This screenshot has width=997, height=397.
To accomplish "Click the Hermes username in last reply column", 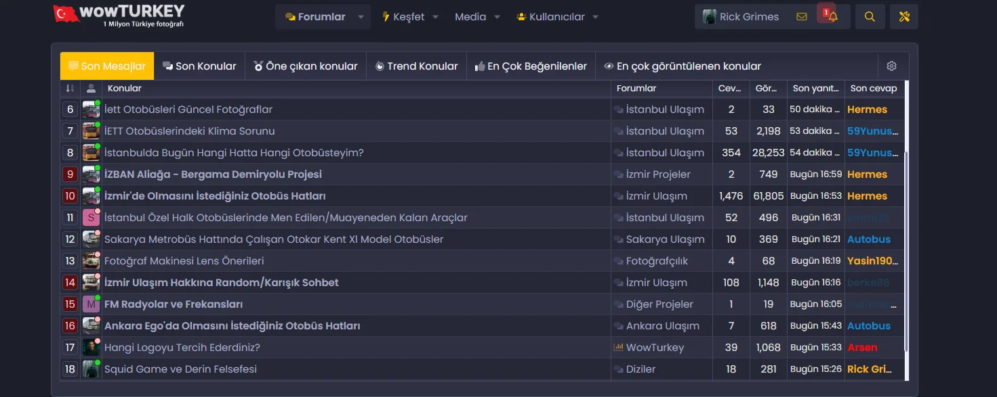I will point(868,109).
